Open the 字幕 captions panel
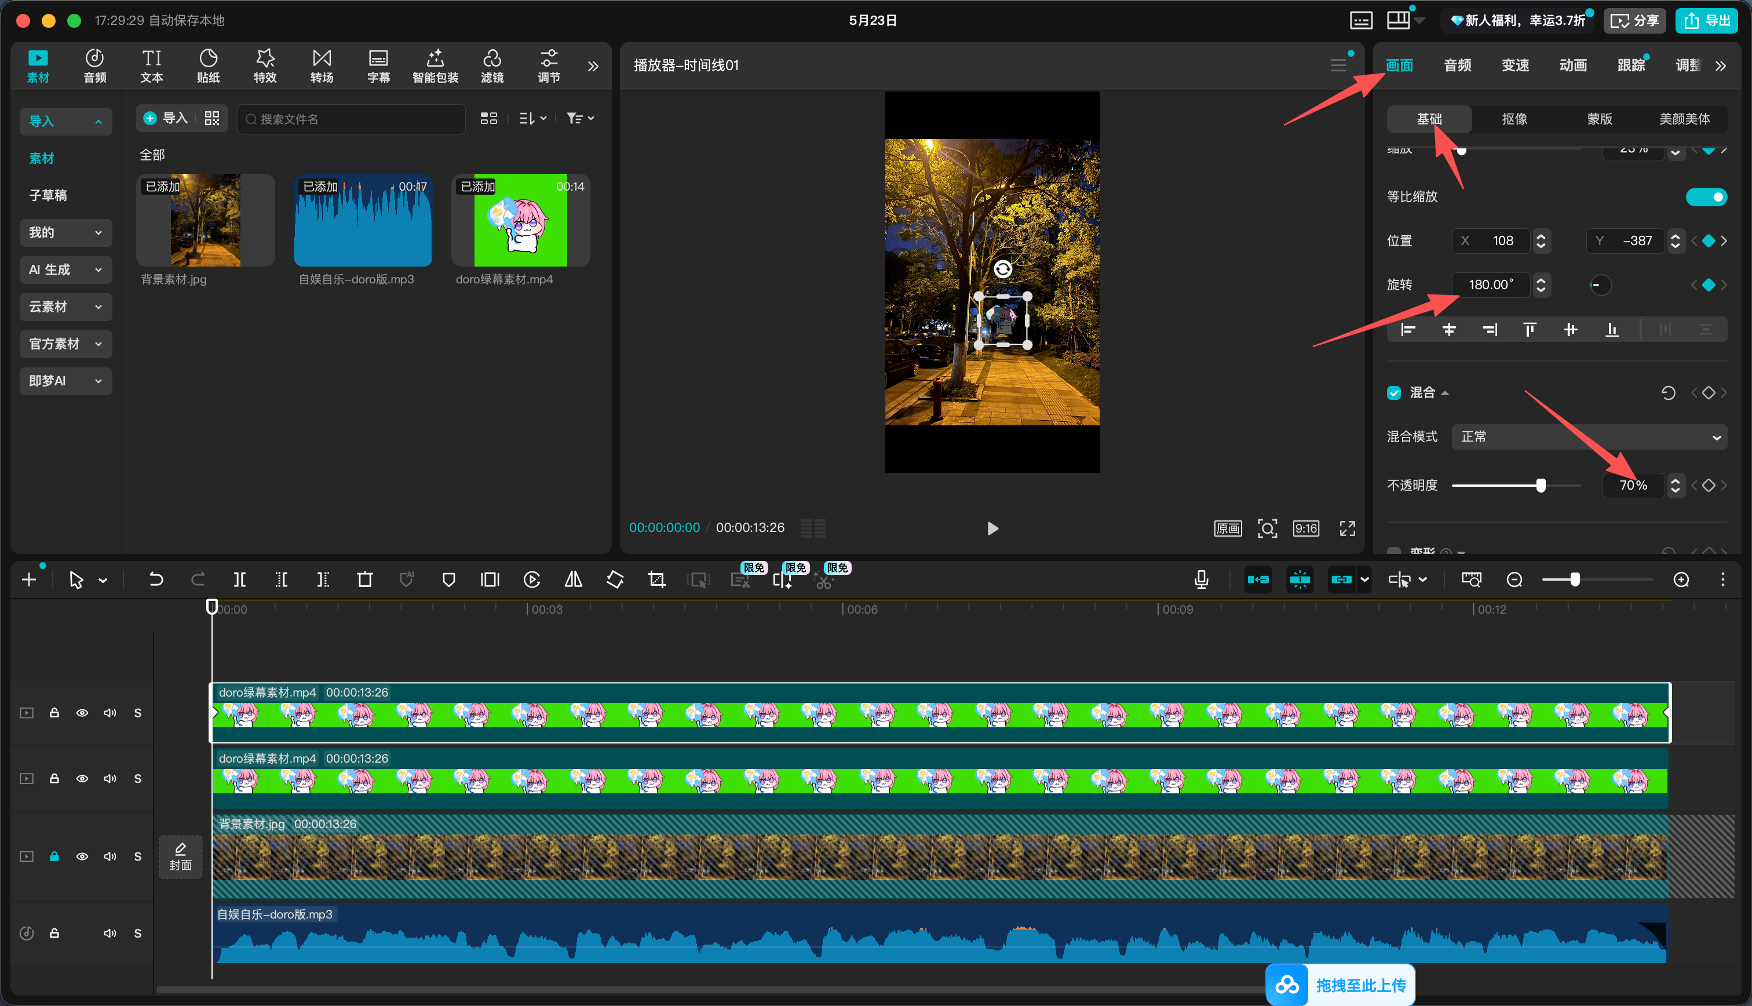1752x1006 pixels. click(x=378, y=66)
